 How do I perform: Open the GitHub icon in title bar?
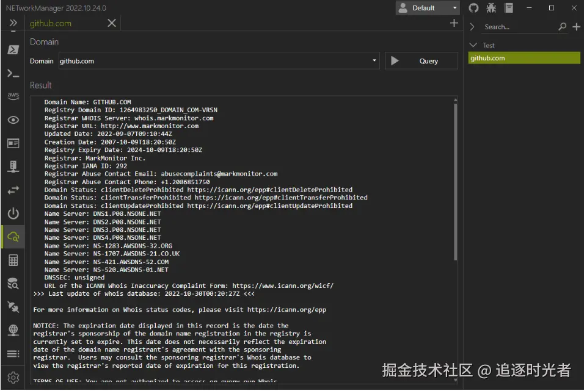click(x=473, y=8)
